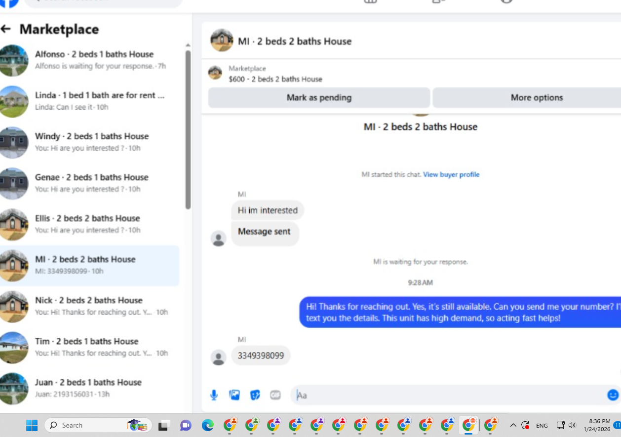Open Tim's 2 beds 1 baths conversation
Screen dimensions: 621x437
click(89, 347)
